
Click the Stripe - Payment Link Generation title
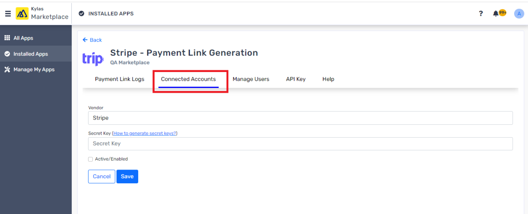point(184,53)
